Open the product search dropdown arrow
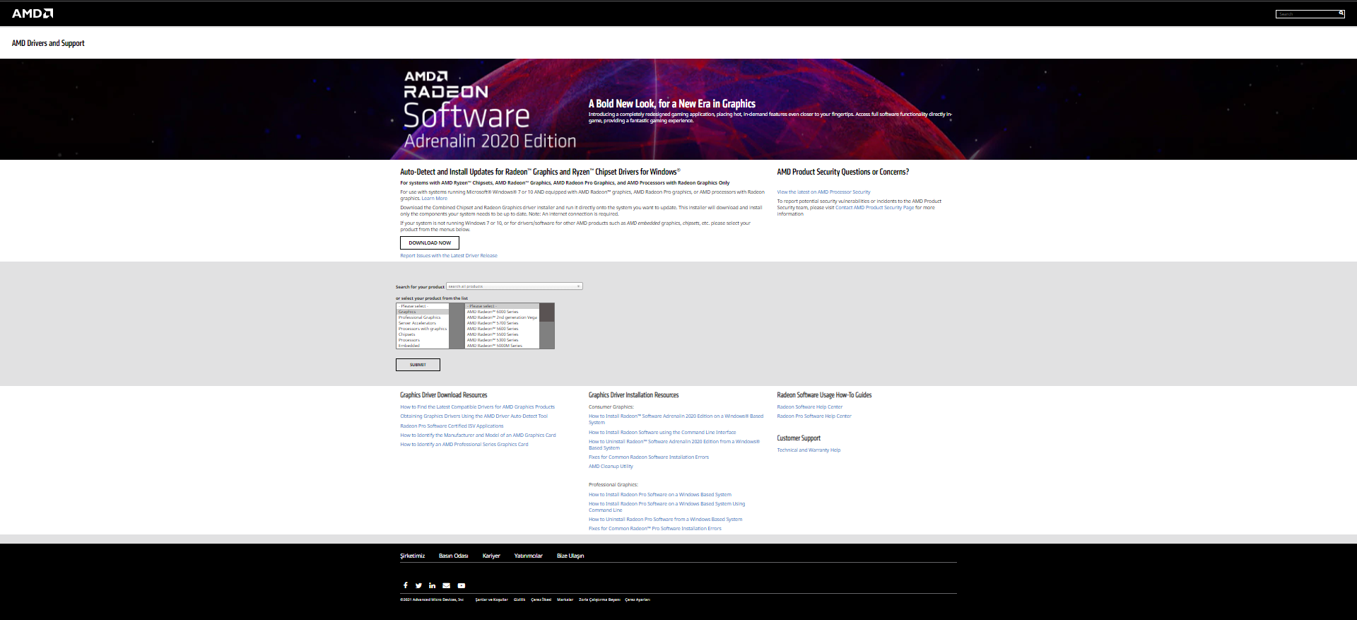Screen dimensions: 1357x620 click(579, 286)
